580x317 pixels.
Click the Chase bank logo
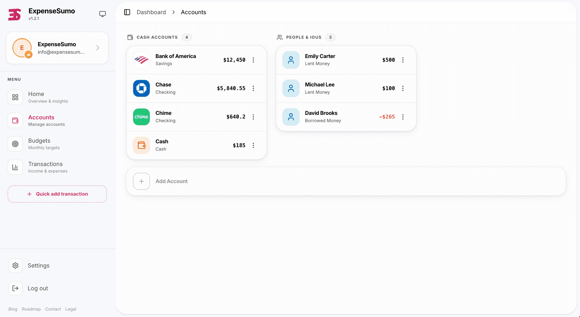point(141,88)
